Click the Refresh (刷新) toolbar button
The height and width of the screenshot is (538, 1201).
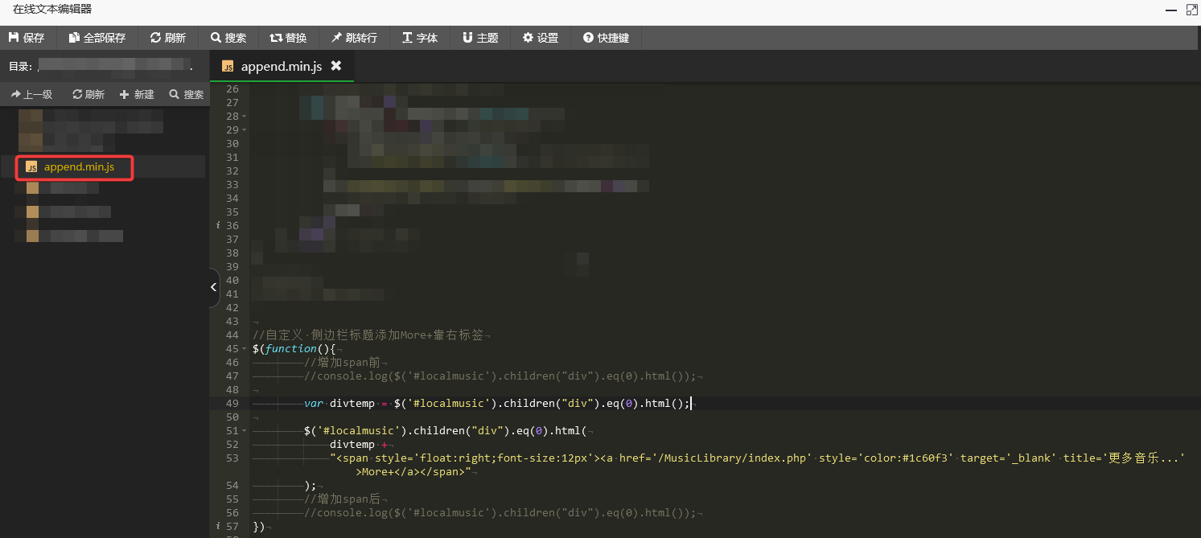pos(167,38)
